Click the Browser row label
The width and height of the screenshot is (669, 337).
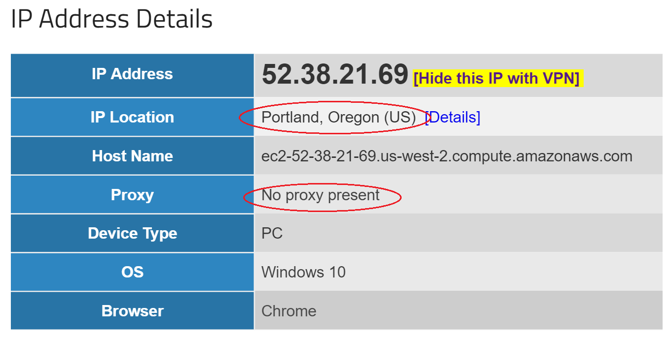[132, 311]
